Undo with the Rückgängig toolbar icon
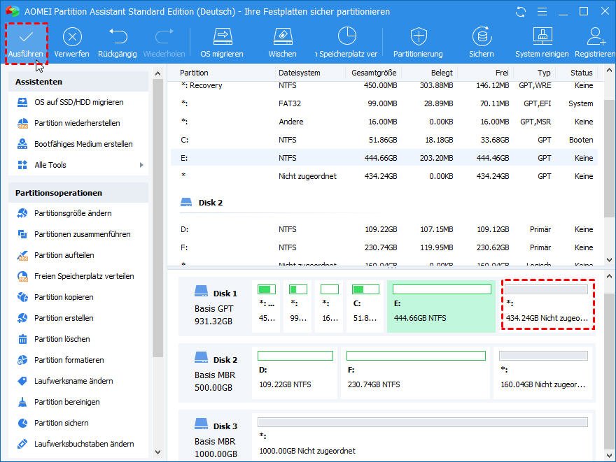The image size is (616, 462). tap(117, 38)
